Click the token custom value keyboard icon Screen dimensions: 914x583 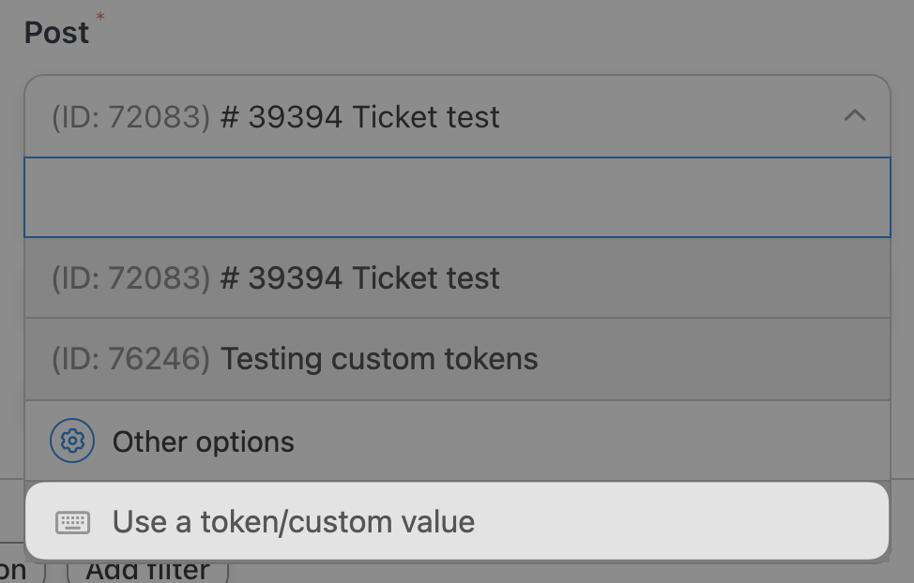pyautogui.click(x=72, y=522)
